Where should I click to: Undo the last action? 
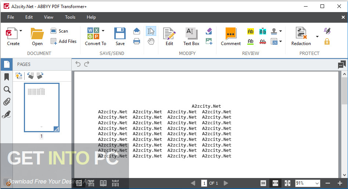(x=78, y=64)
